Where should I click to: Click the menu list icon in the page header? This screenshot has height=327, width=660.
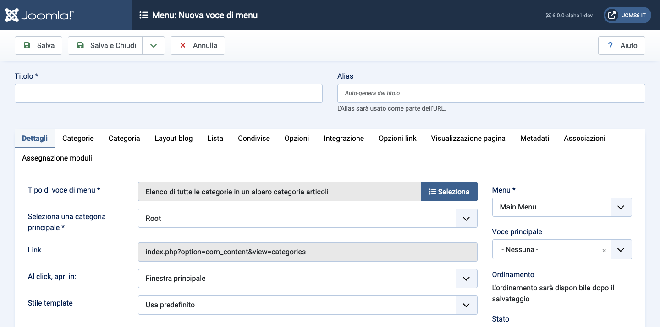[144, 15]
